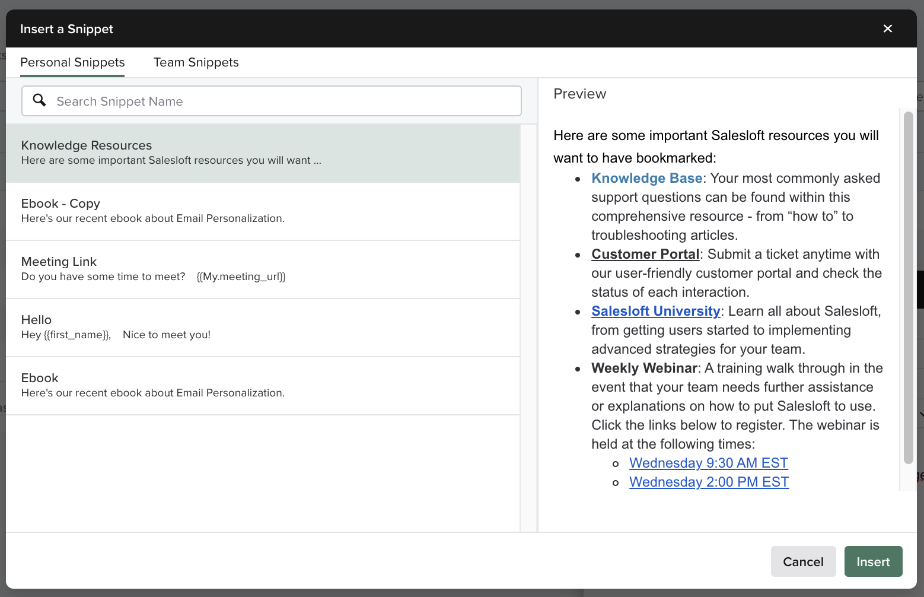Click the Wednesday 9:30 AM EST link
The image size is (924, 597).
point(708,463)
